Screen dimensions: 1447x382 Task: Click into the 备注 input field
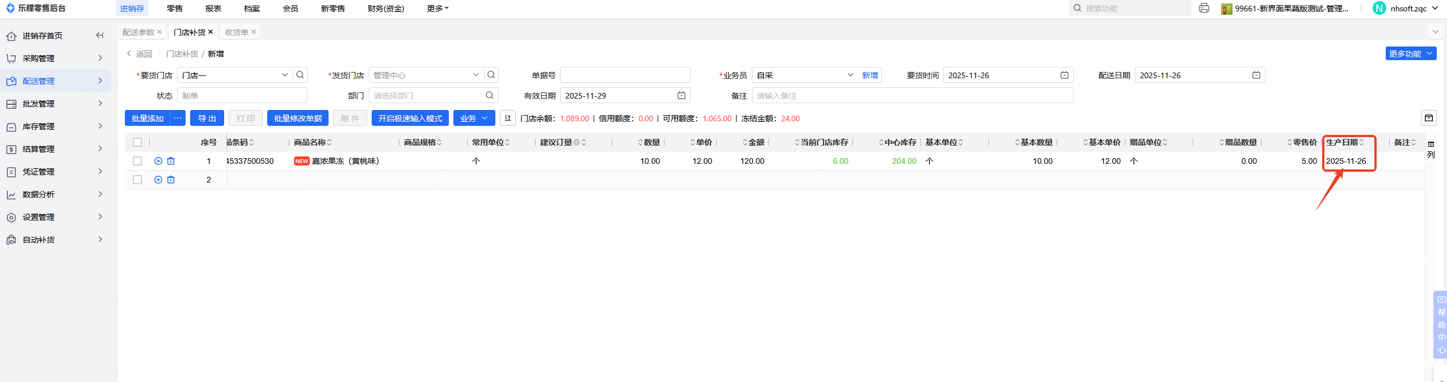point(912,96)
